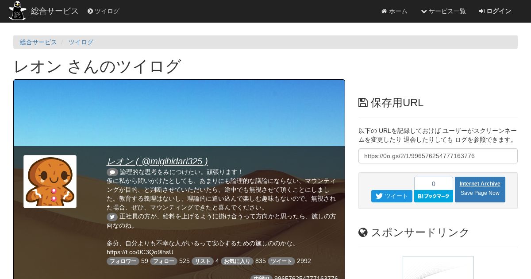
Task: Click the フォロー badge
Action: 164,261
